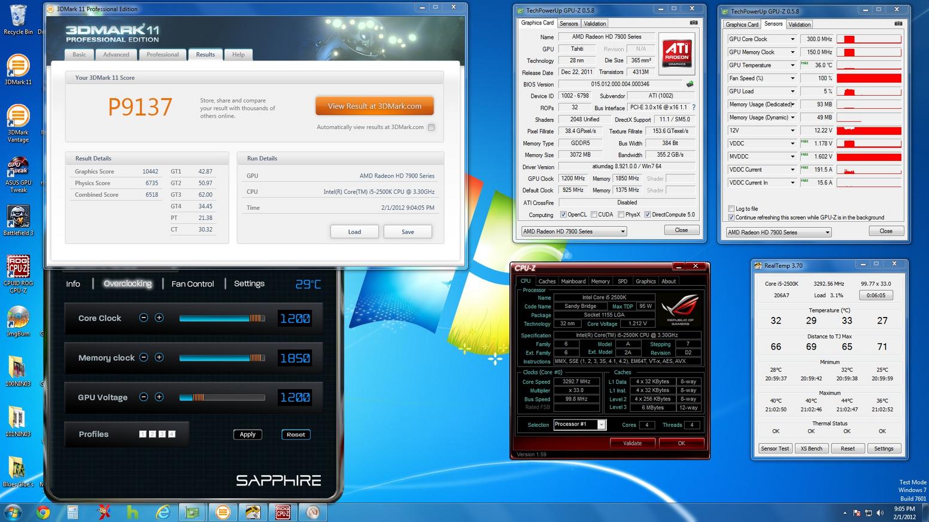Toggle automatically view results at 3DMark.com
This screenshot has width=929, height=522.
[x=432, y=127]
